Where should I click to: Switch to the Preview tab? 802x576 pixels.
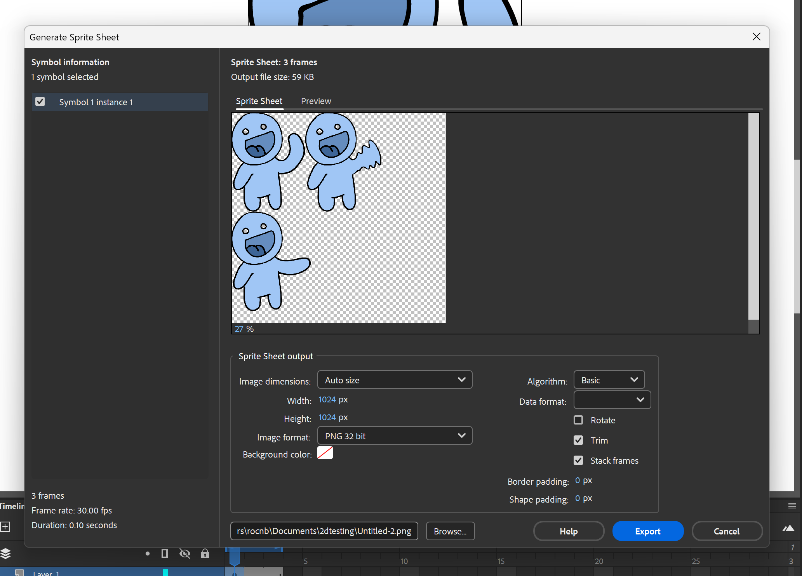[316, 101]
